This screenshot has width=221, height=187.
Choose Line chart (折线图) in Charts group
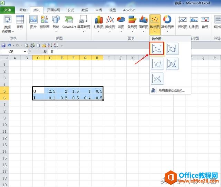110,24
